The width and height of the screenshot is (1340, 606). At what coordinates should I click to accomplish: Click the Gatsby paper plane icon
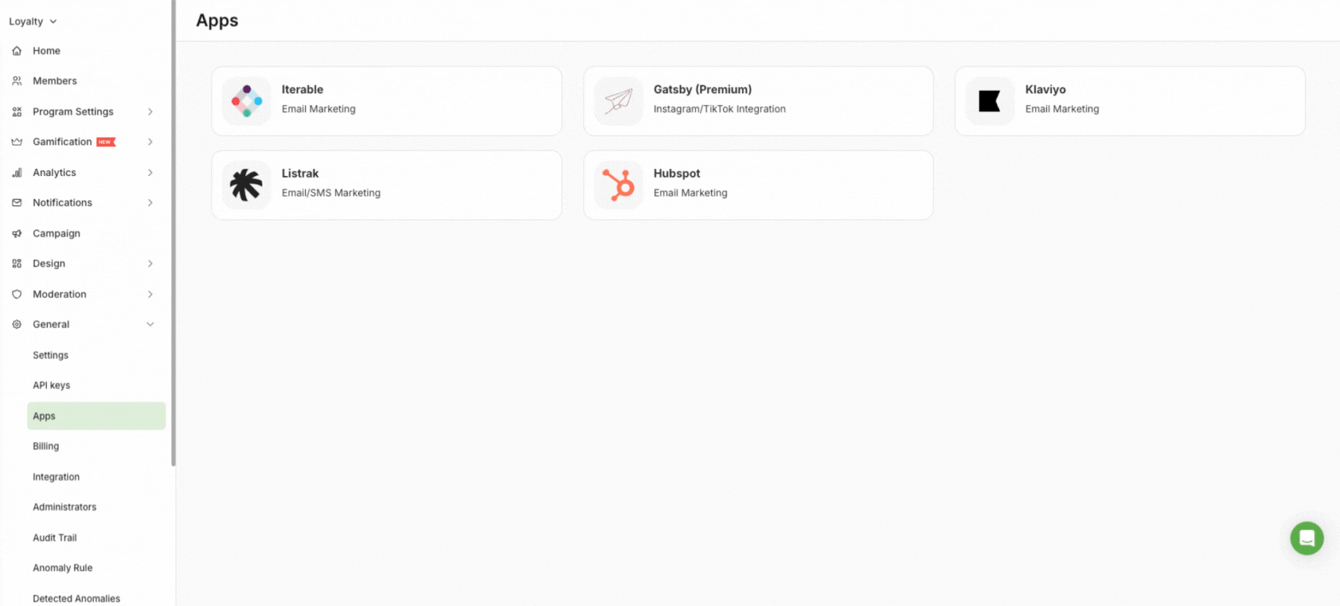pos(618,101)
